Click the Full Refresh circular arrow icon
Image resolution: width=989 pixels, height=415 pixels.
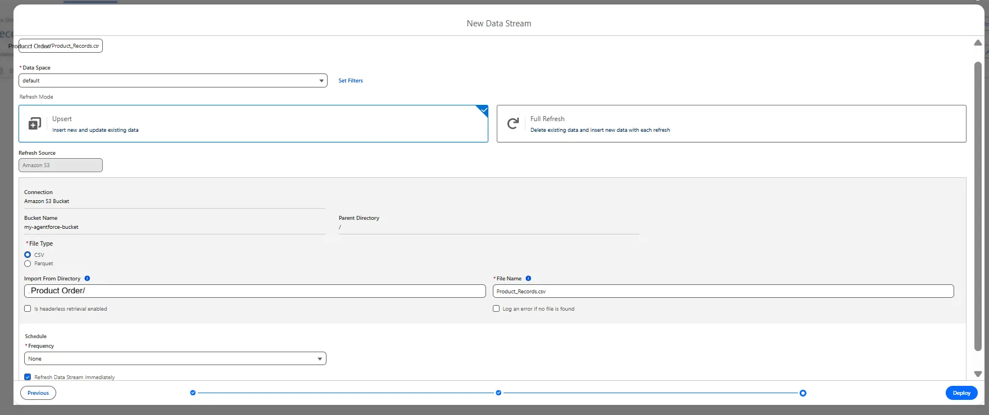pos(512,123)
